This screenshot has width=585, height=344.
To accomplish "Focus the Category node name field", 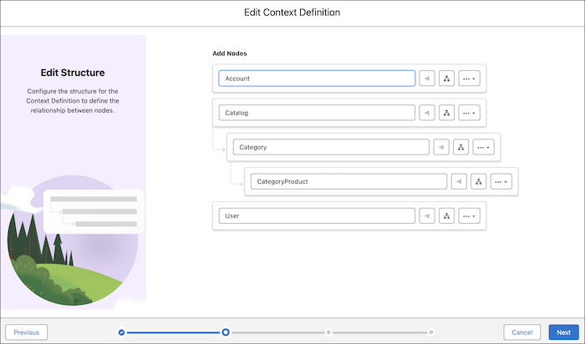I will [331, 147].
